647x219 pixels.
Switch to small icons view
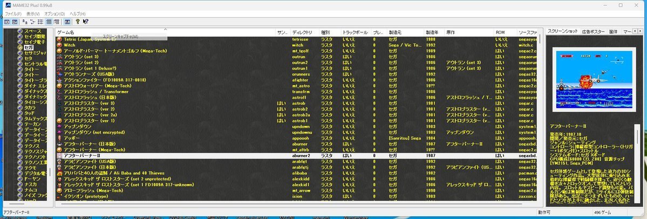[x=32, y=22]
